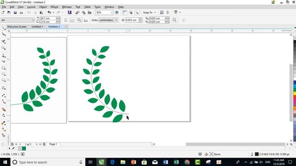Open the Options dialog icon
The width and height of the screenshot is (296, 166).
(168, 12)
